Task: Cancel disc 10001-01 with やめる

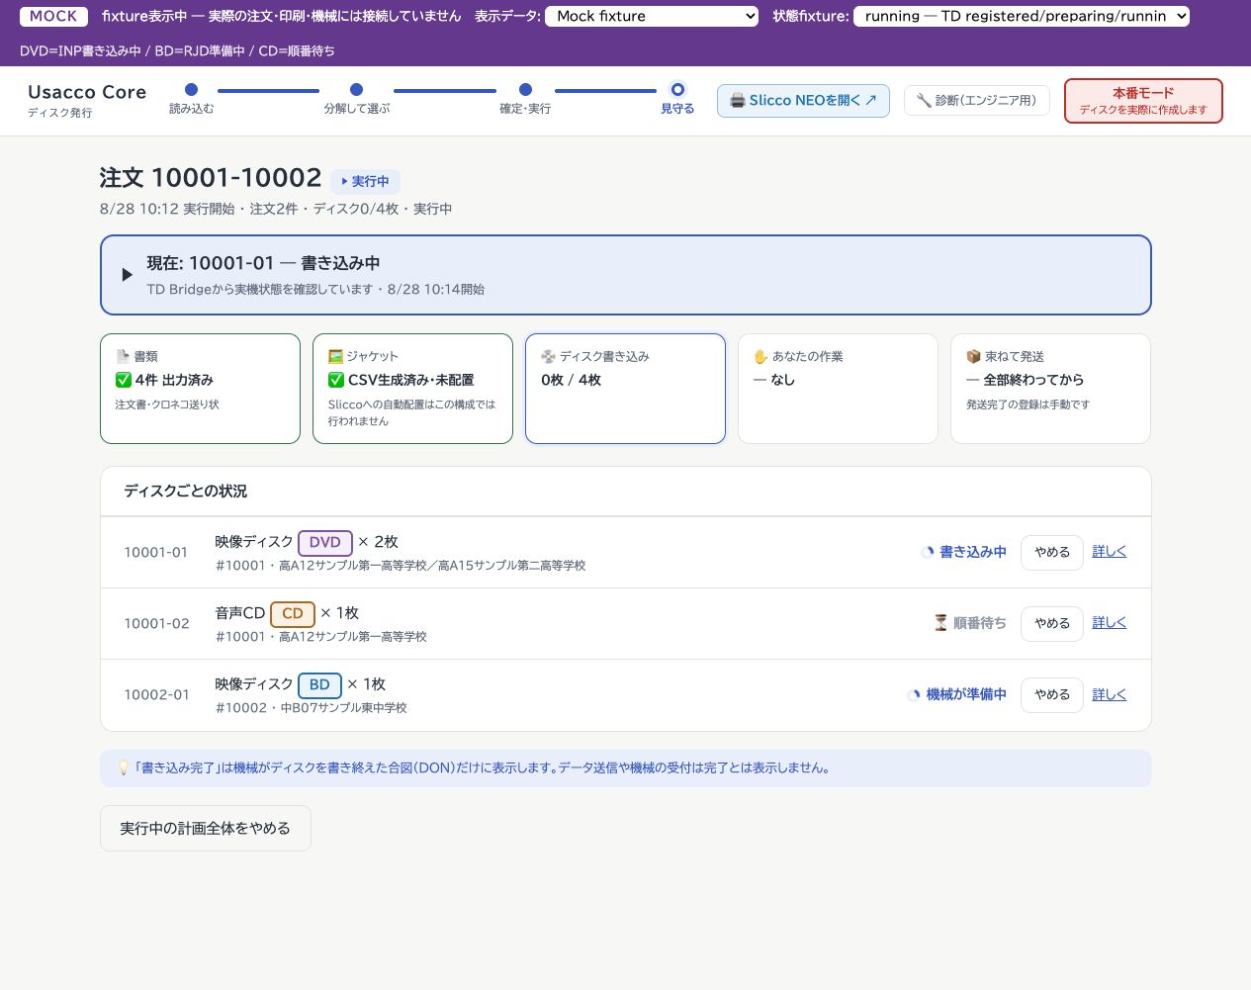Action: click(x=1052, y=552)
